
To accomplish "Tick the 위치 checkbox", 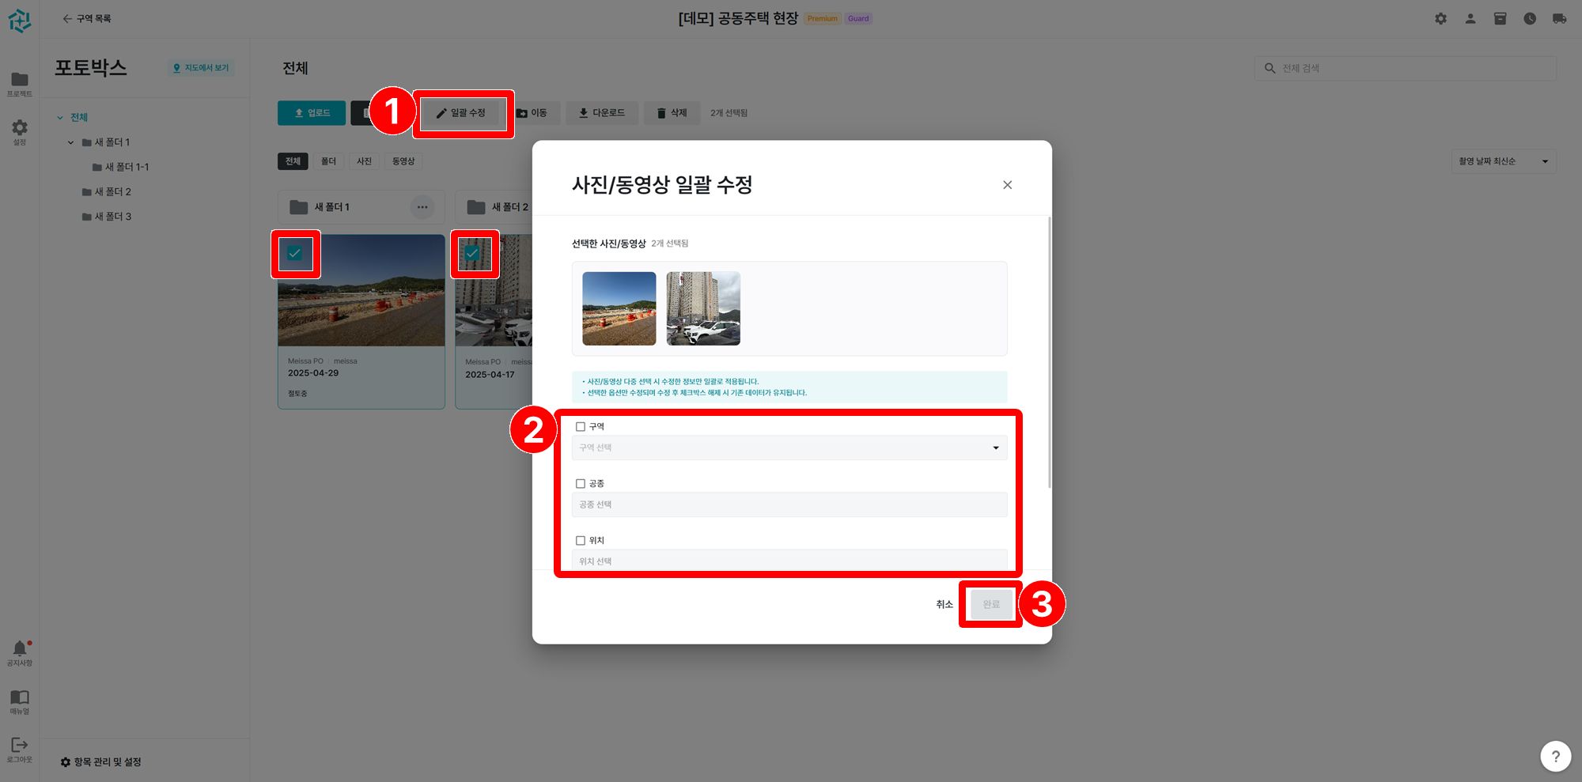I will tap(581, 541).
